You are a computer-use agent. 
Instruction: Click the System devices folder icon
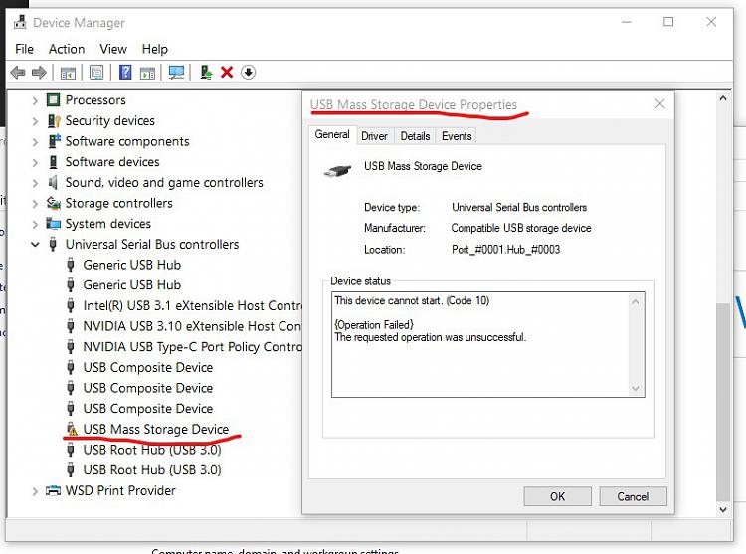54,224
